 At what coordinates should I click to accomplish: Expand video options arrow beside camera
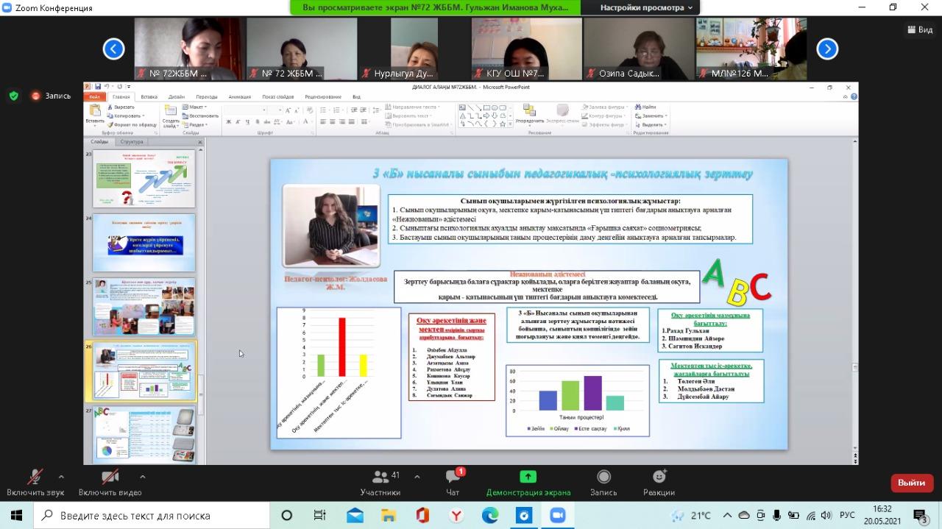pyautogui.click(x=142, y=476)
